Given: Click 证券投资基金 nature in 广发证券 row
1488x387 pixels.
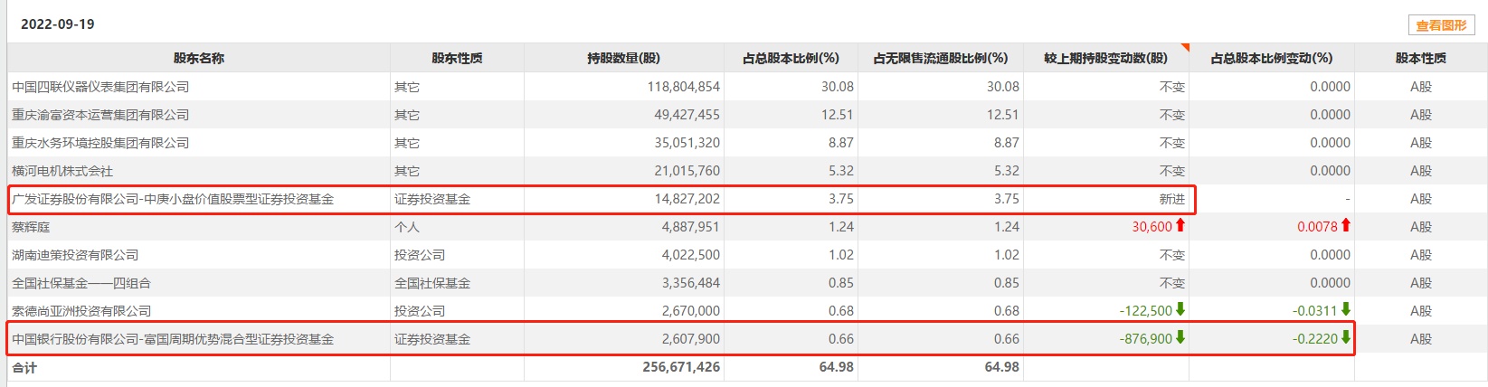Looking at the screenshot, I should pyautogui.click(x=432, y=199).
